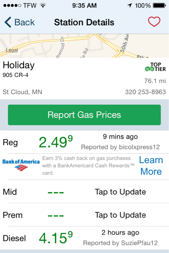This screenshot has width=169, height=253.
Task: Tap the location arrow status icon
Action: click(129, 5)
